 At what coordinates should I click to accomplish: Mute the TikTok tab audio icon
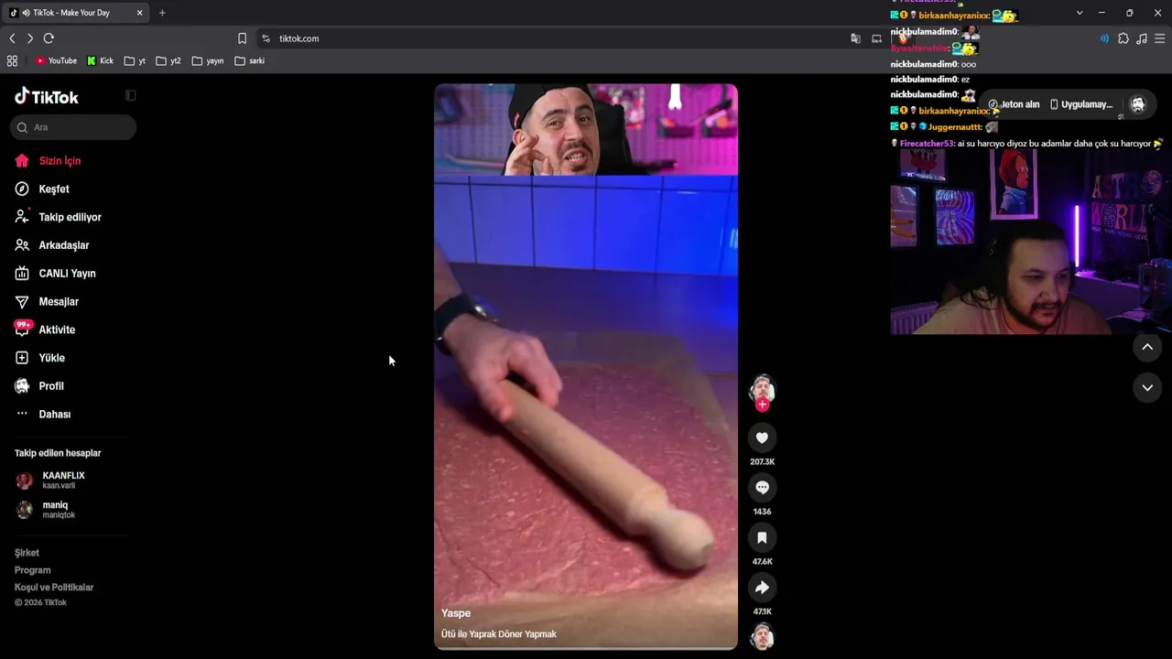tap(25, 13)
